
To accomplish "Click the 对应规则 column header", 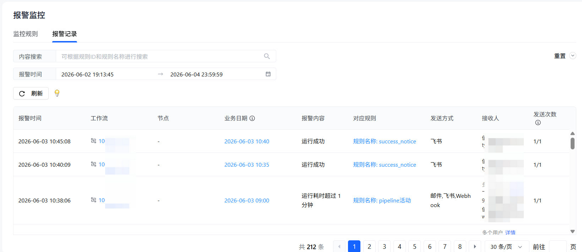I will pyautogui.click(x=364, y=118).
